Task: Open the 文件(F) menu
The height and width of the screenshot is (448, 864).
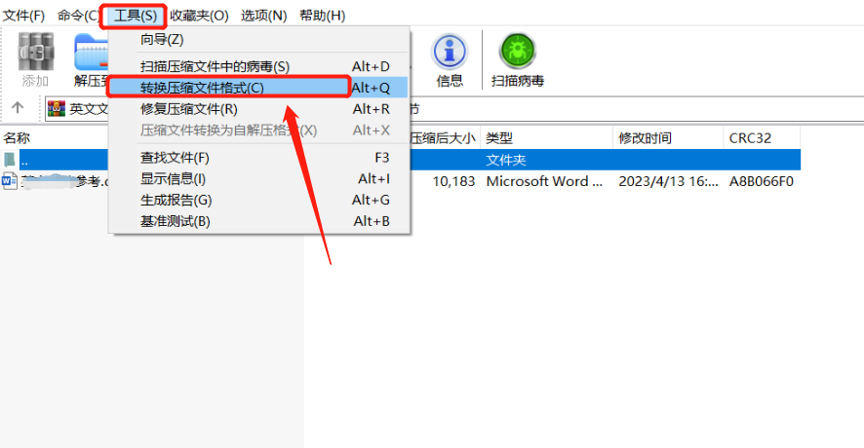Action: [x=23, y=16]
